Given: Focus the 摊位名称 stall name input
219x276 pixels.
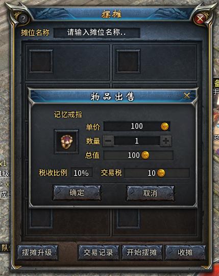Looking at the screenshot, I should (96, 33).
